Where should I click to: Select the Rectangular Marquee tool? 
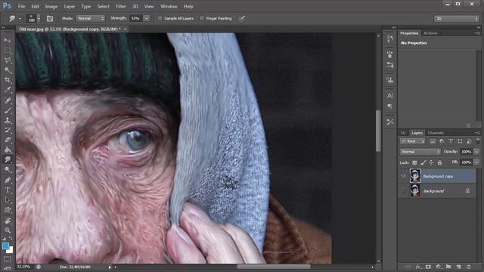[8, 51]
